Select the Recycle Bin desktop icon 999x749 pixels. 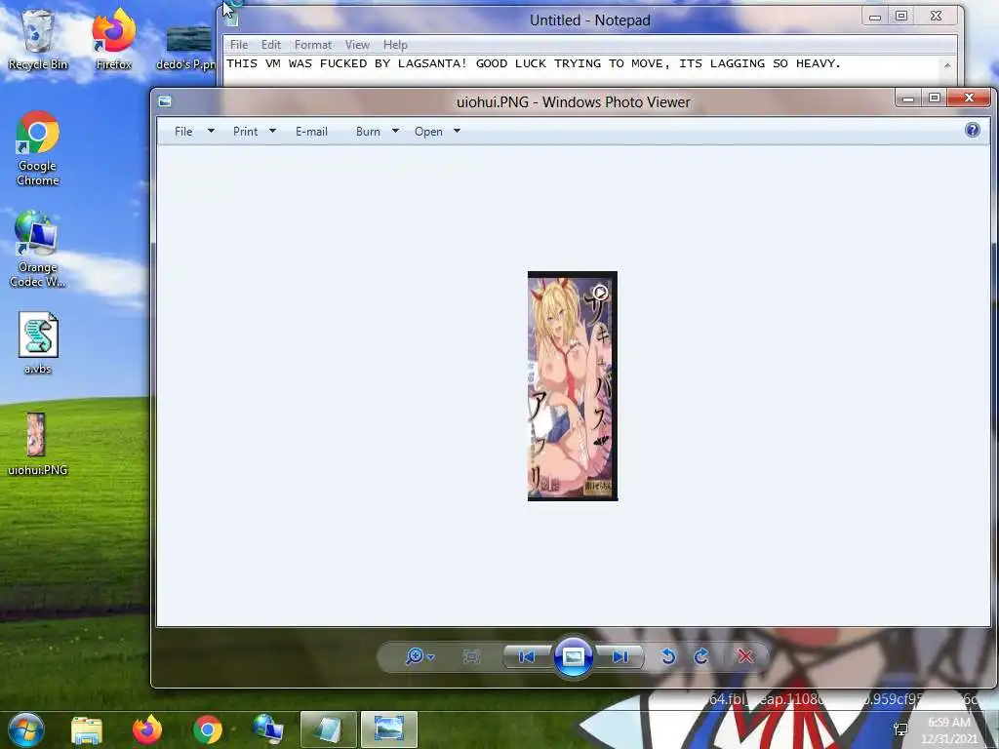click(38, 40)
